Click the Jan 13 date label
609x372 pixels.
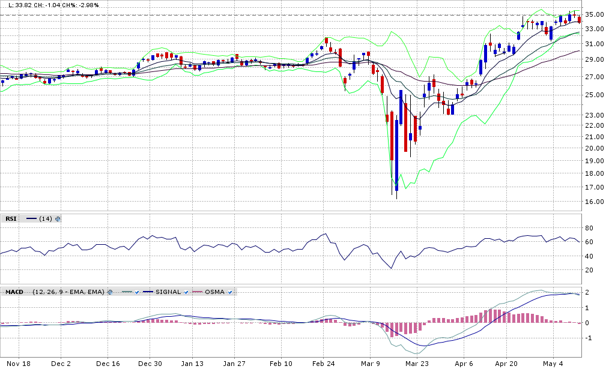[192, 364]
